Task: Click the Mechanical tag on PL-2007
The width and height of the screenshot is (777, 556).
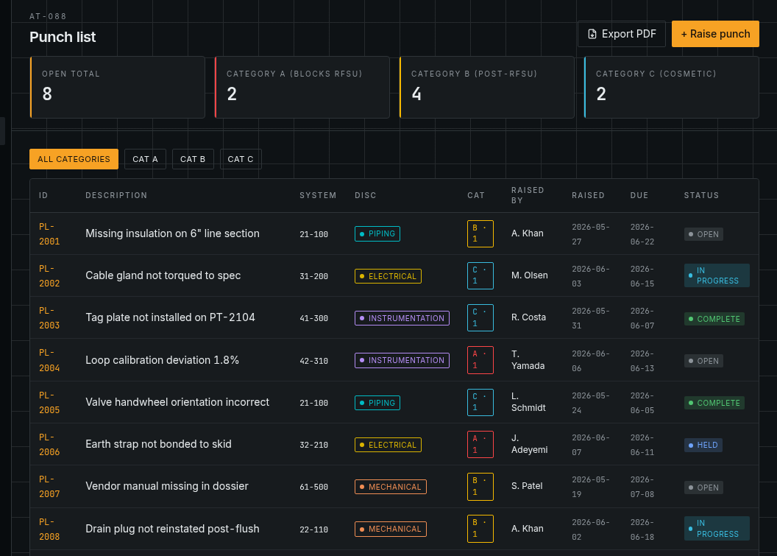Action: click(391, 487)
